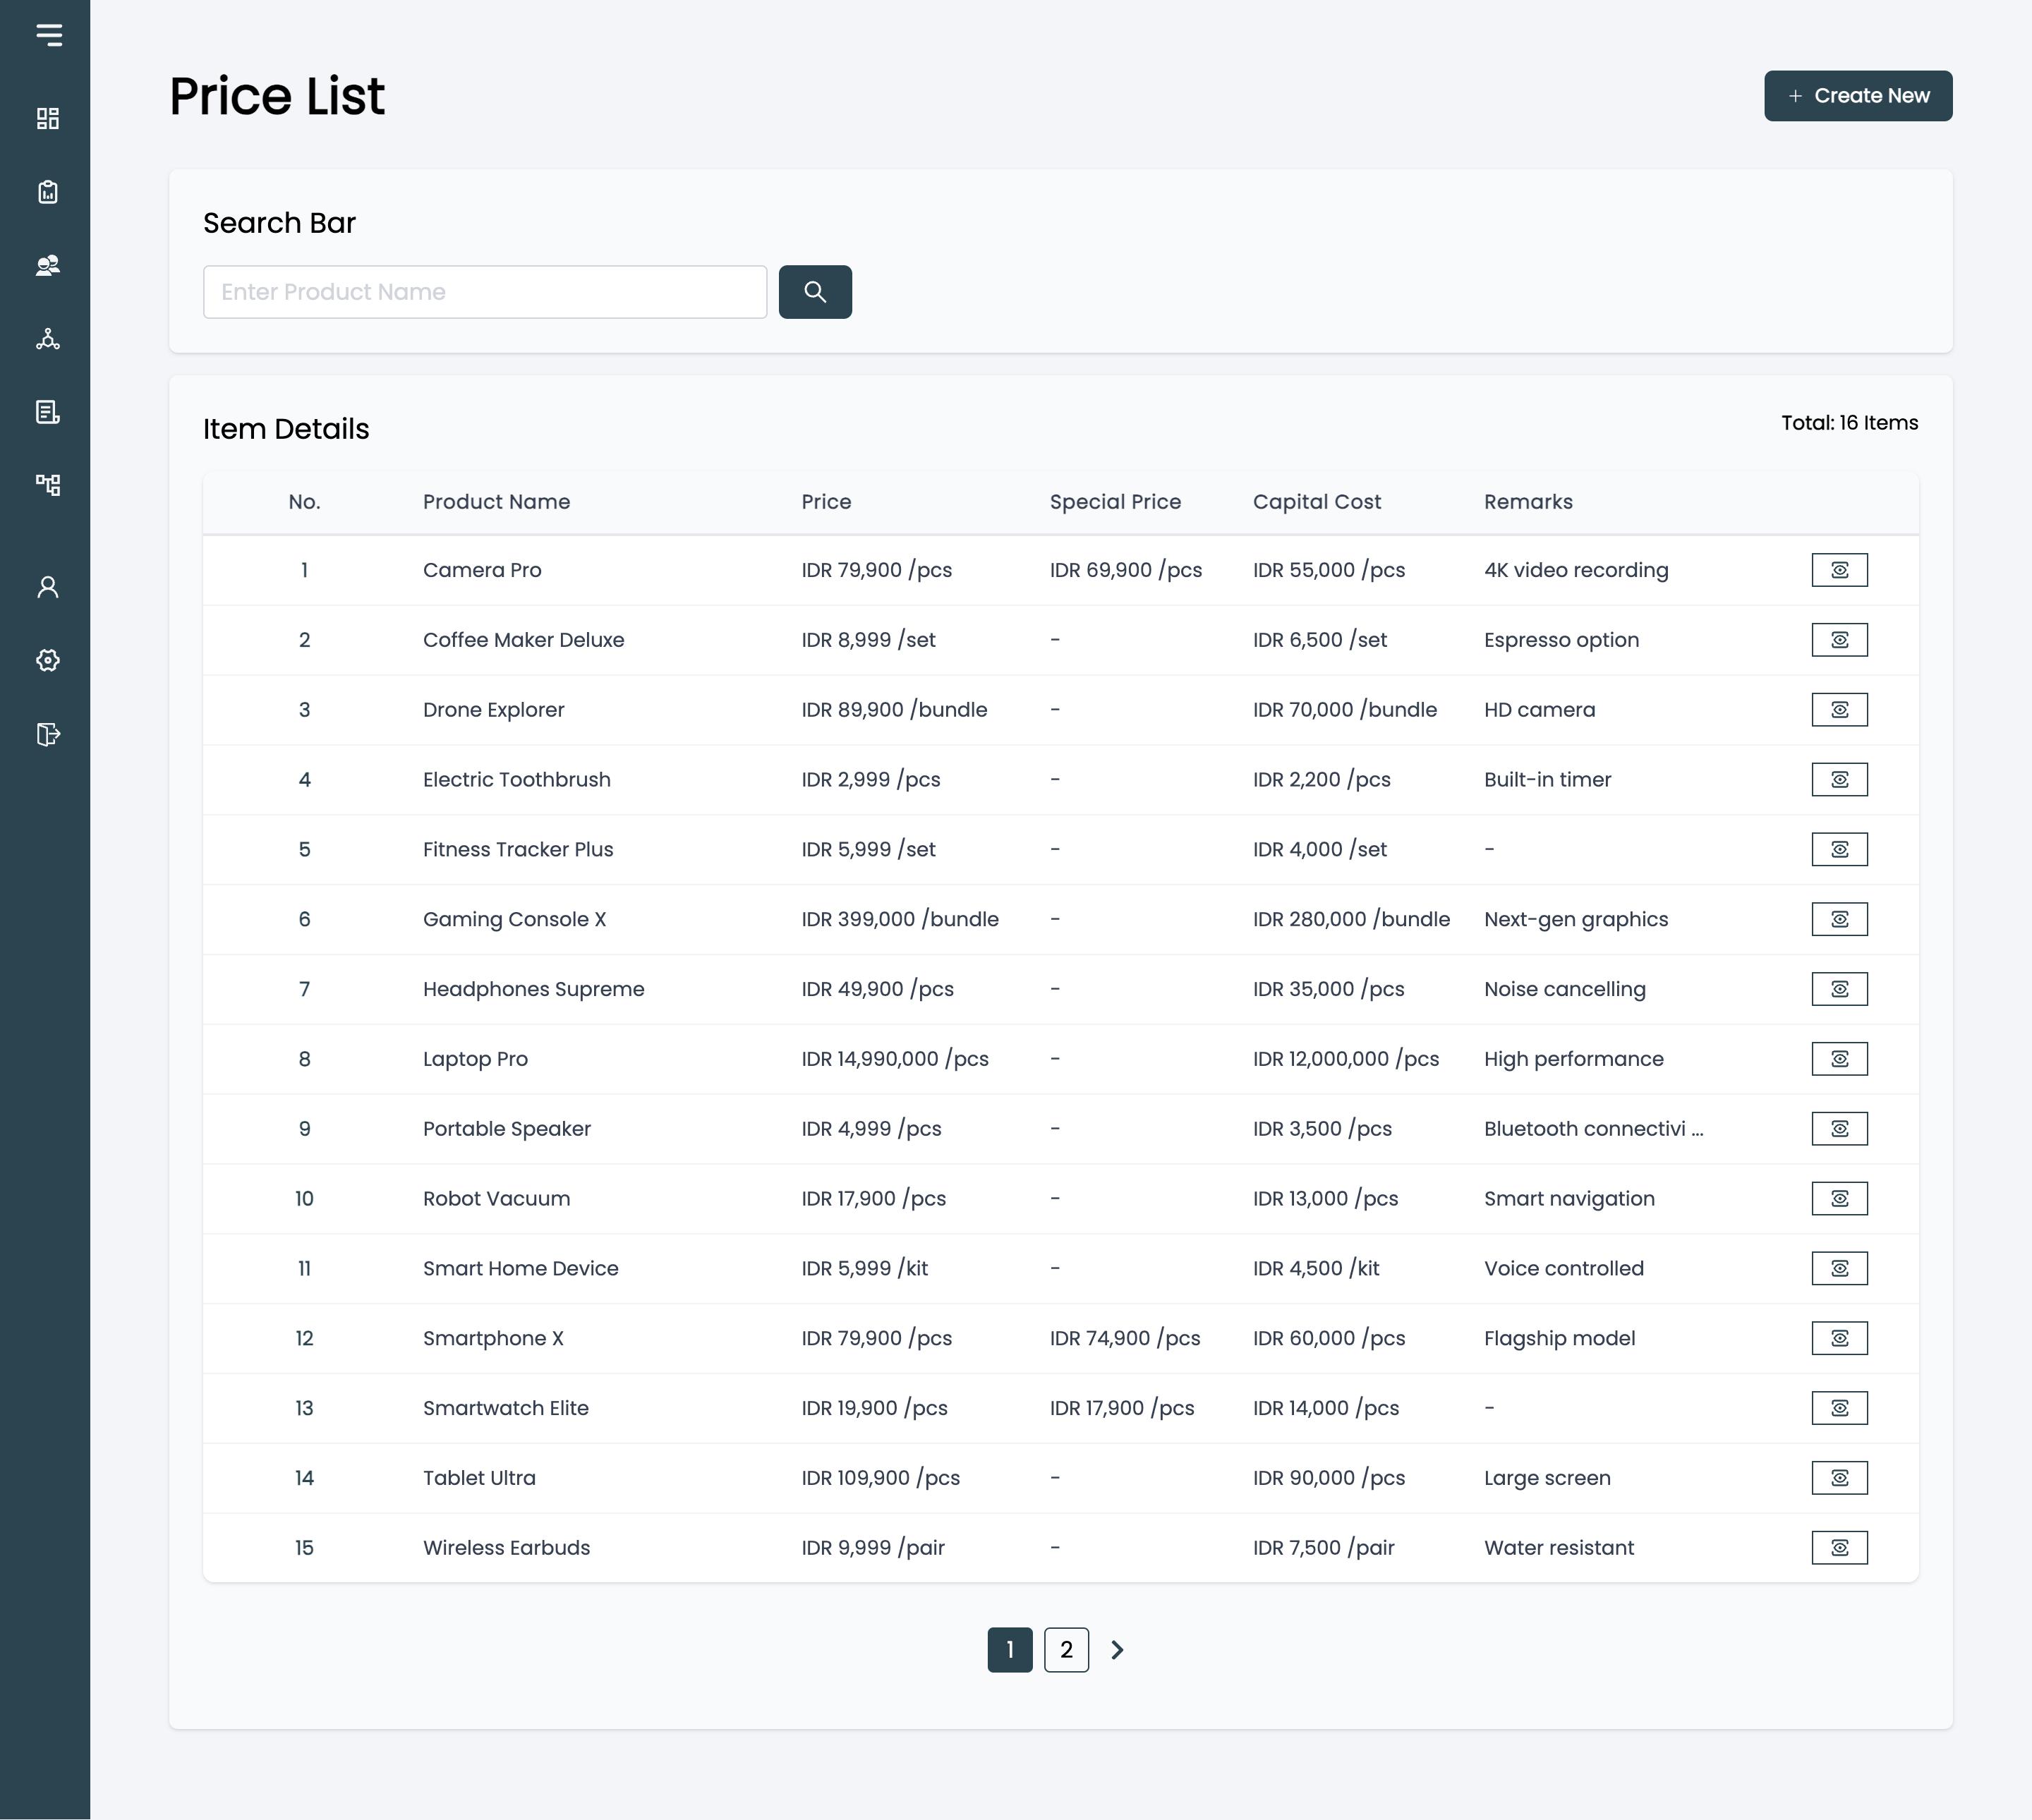Image resolution: width=2032 pixels, height=1820 pixels.
Task: View details of Fitness Tracker Plus row
Action: point(1839,849)
